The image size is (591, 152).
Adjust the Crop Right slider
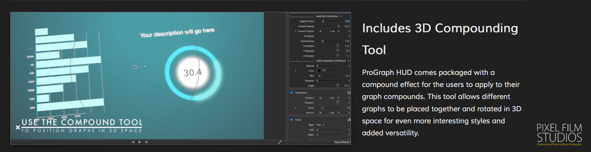(328, 135)
